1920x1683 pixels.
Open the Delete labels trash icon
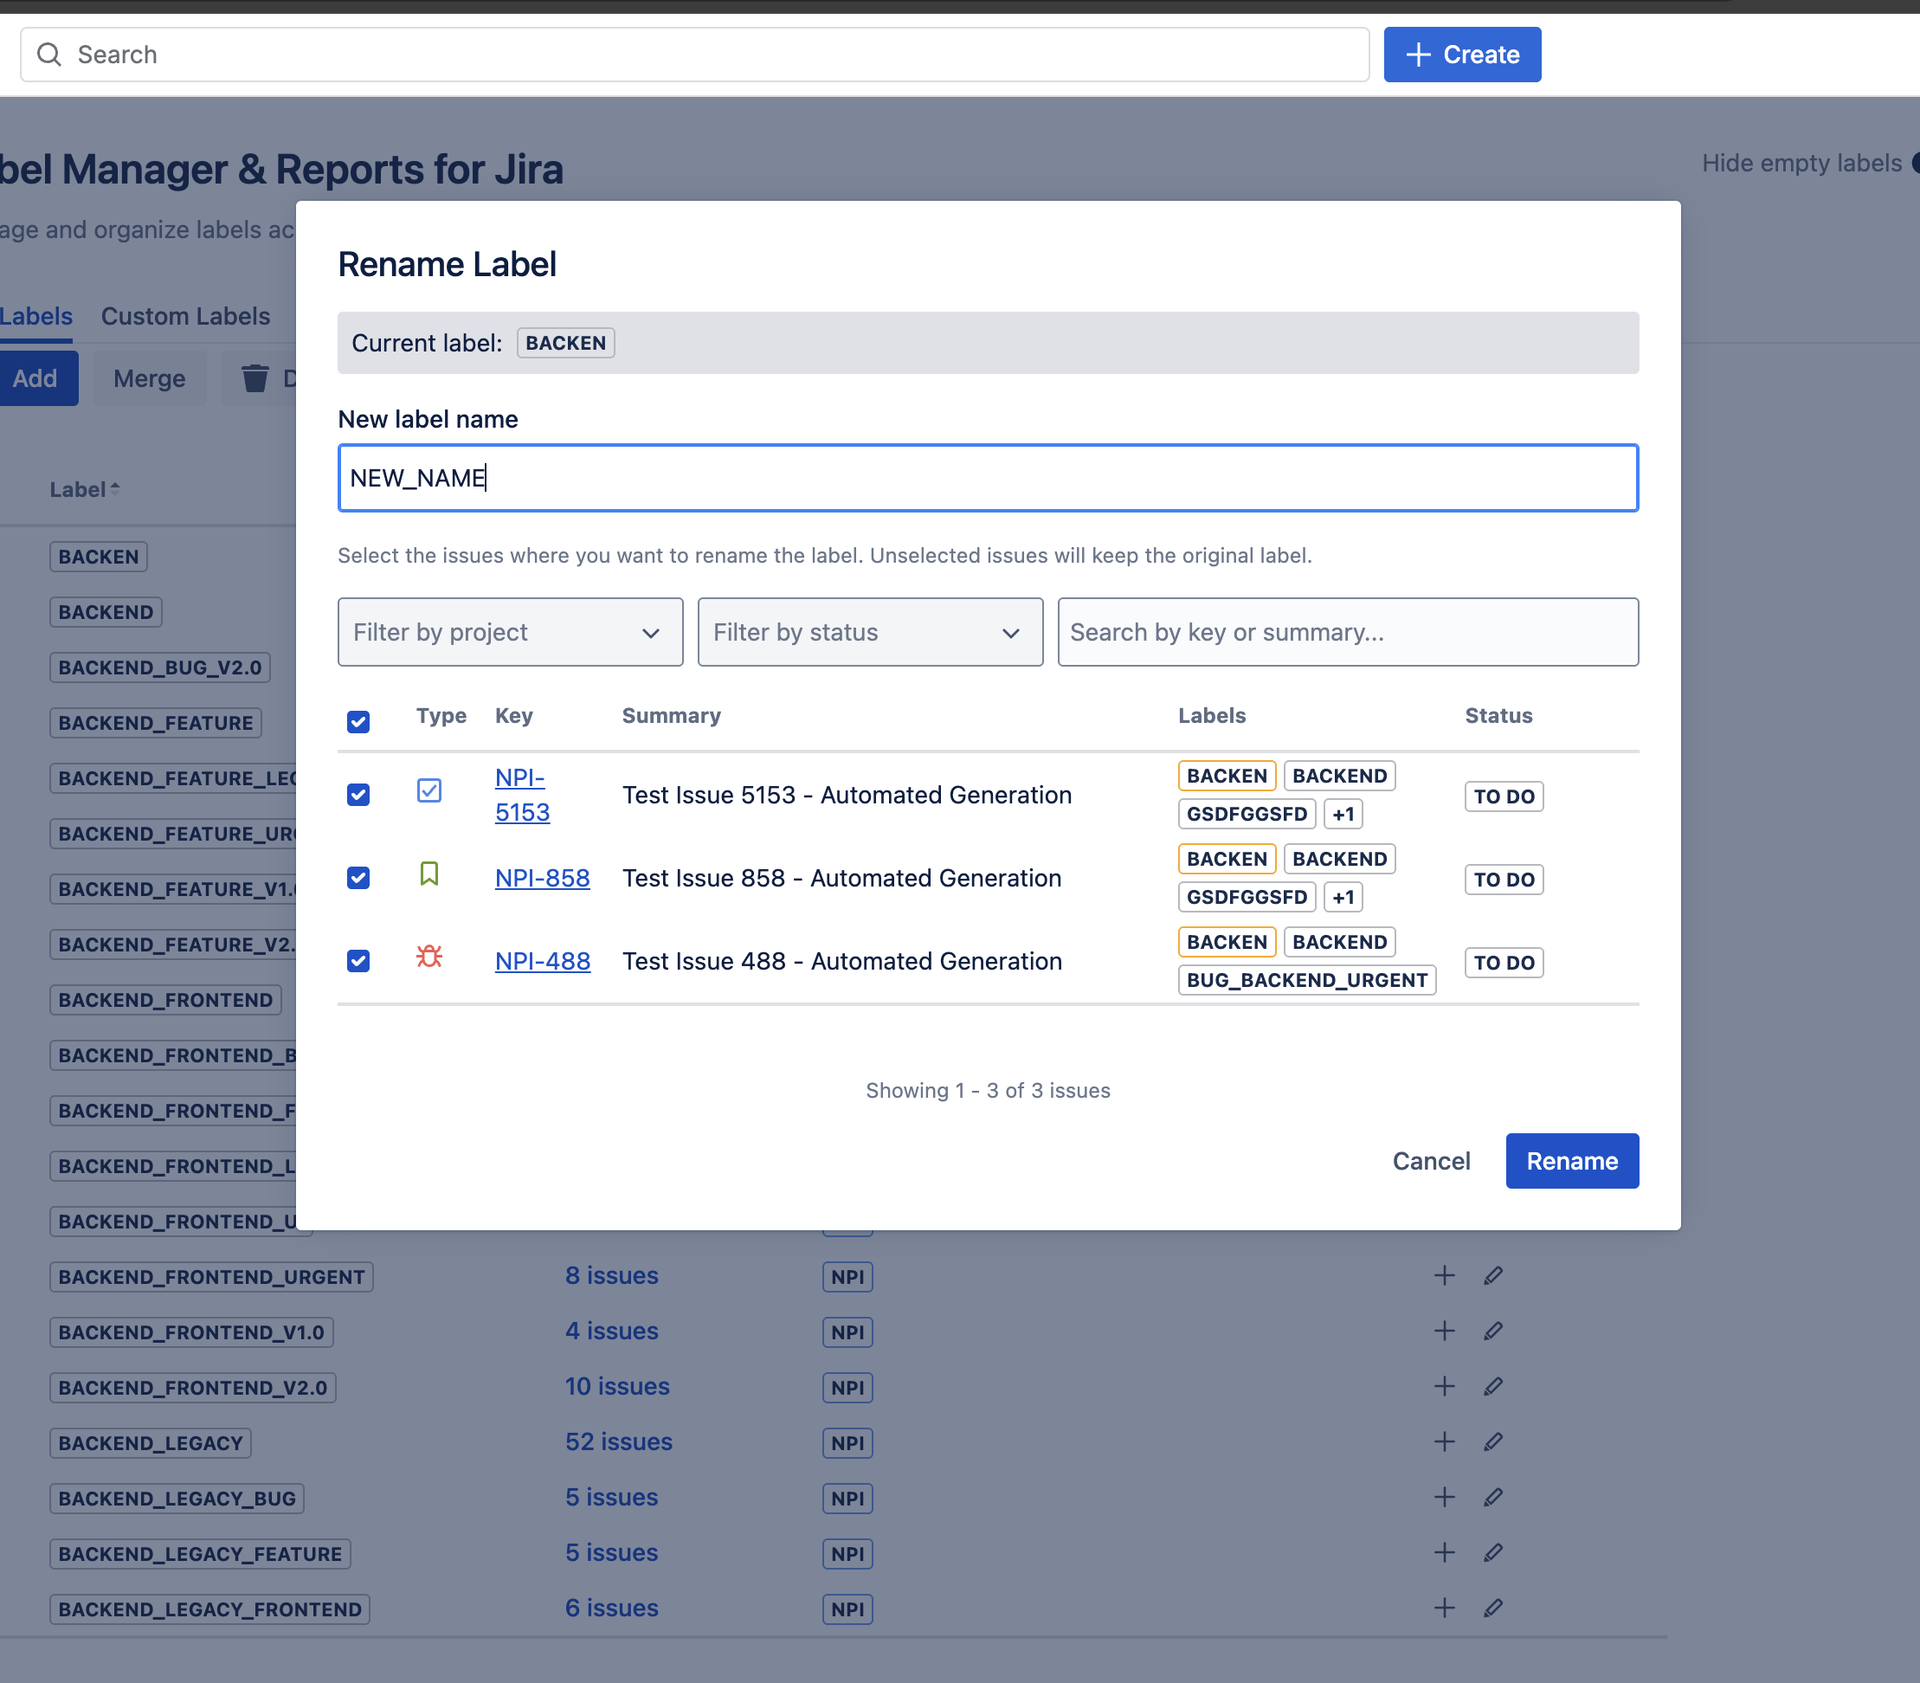click(254, 377)
